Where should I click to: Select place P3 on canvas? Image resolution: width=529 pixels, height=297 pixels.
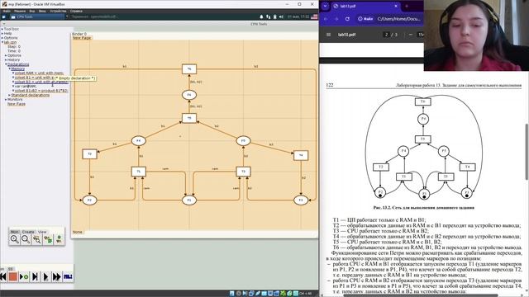(x=301, y=200)
